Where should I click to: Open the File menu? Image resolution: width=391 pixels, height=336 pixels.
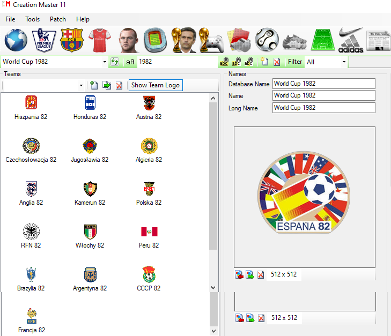click(10, 19)
